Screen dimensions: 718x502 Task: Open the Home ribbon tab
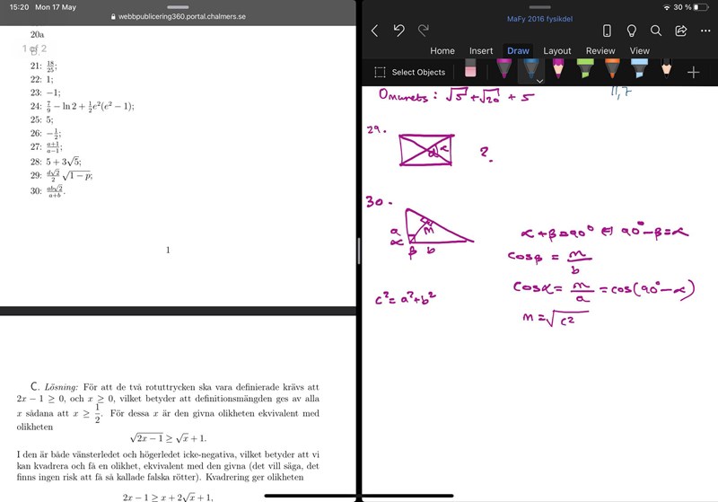442,51
